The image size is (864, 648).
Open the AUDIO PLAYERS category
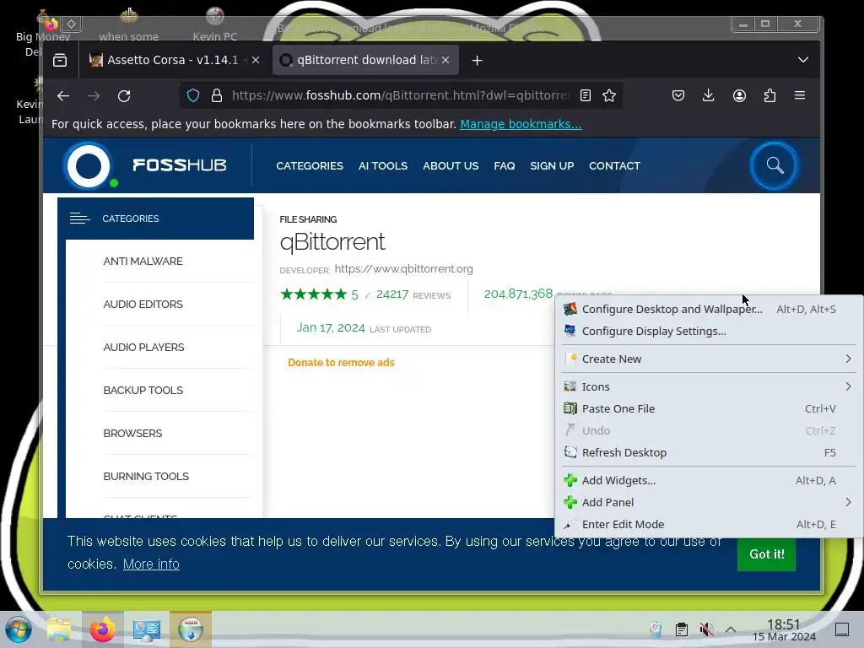pos(143,347)
